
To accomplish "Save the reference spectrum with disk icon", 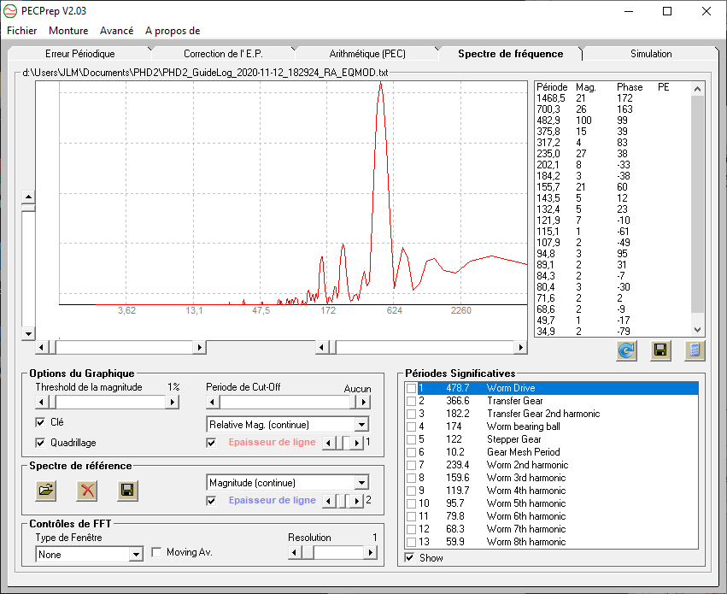I will (x=127, y=490).
